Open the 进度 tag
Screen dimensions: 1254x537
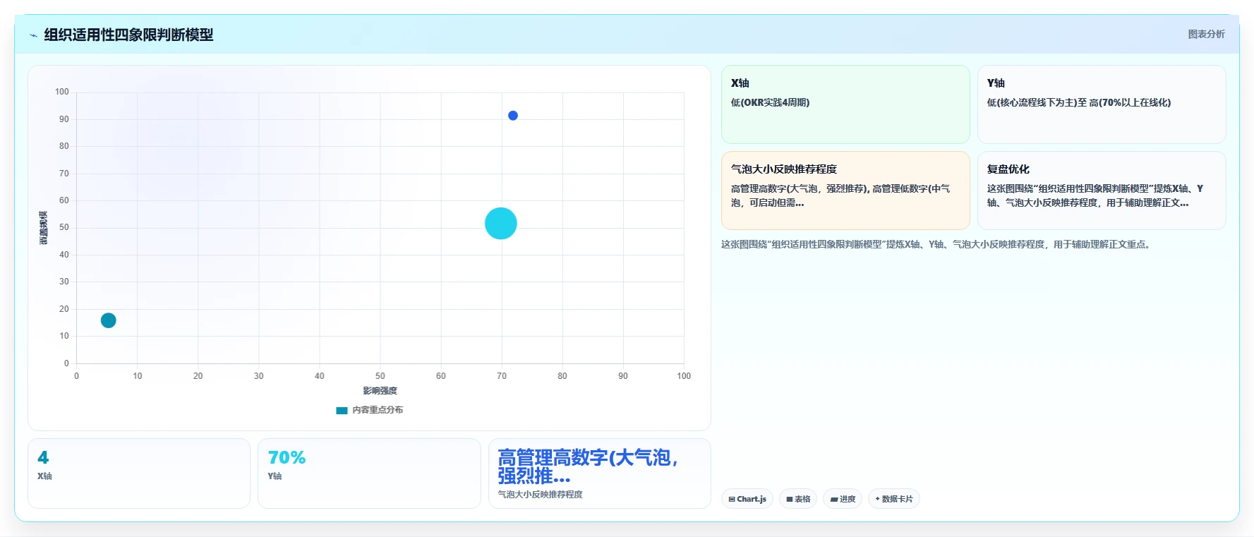click(x=843, y=499)
